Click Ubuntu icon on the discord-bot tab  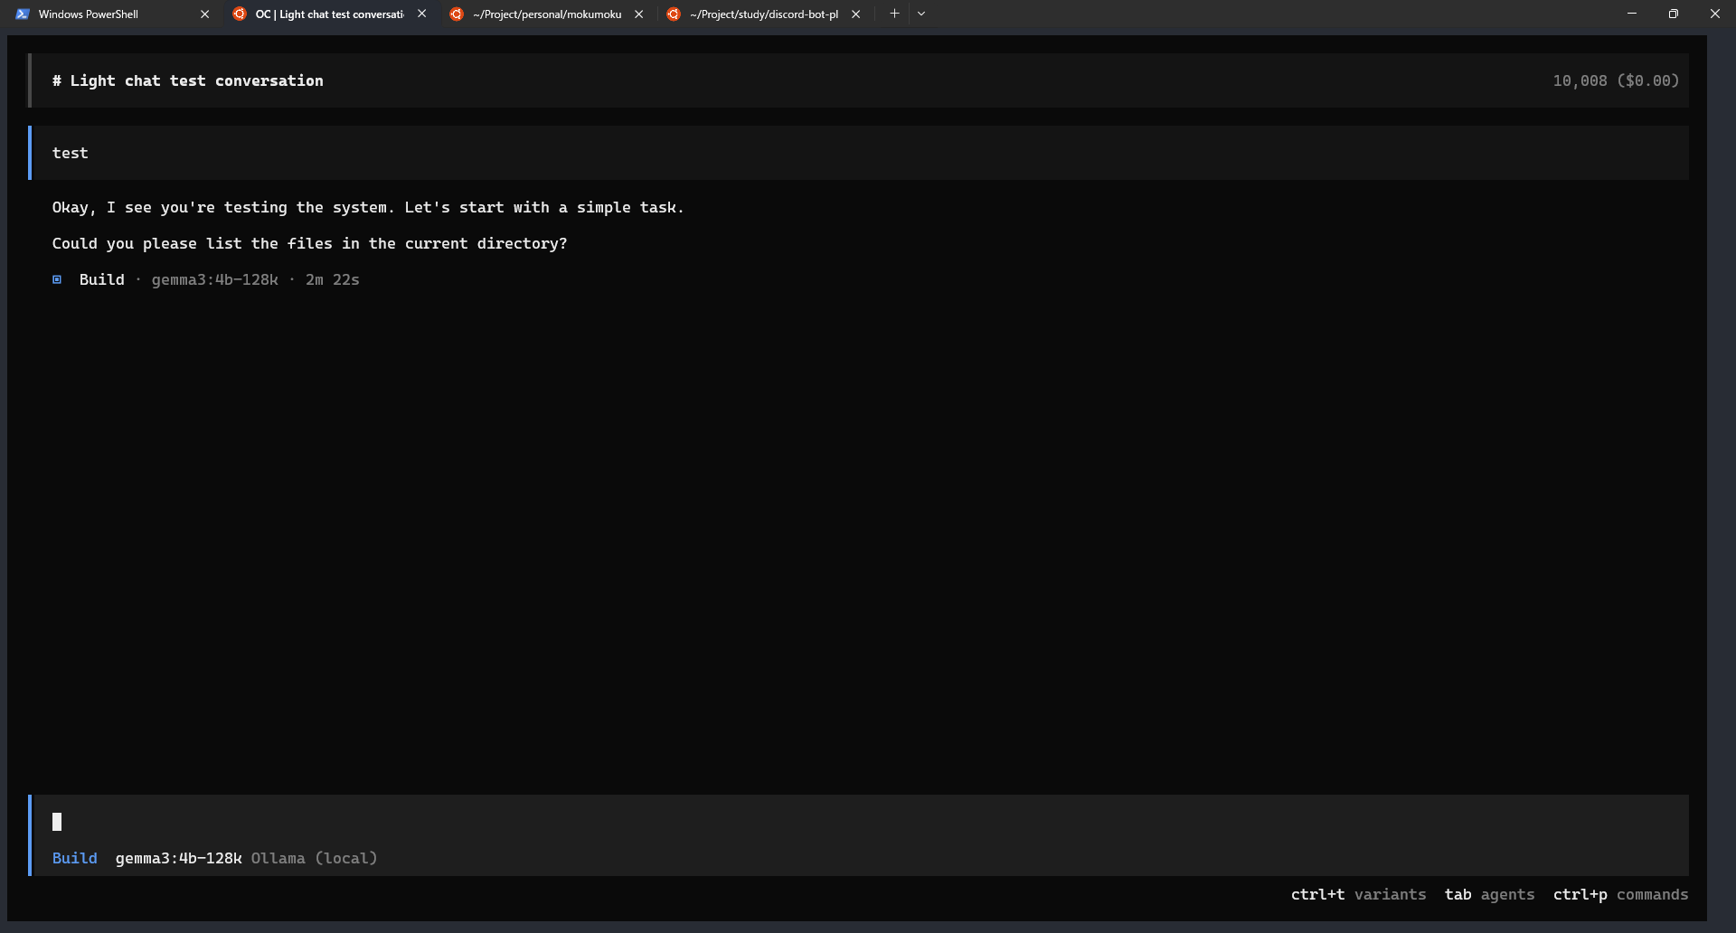pos(674,14)
